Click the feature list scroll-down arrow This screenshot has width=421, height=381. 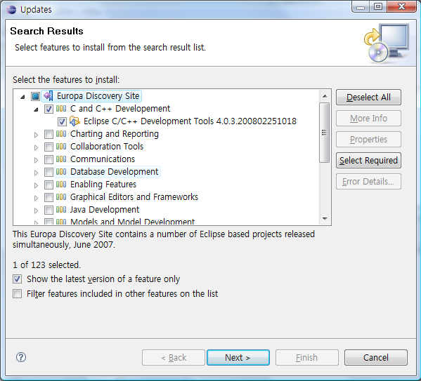click(325, 219)
